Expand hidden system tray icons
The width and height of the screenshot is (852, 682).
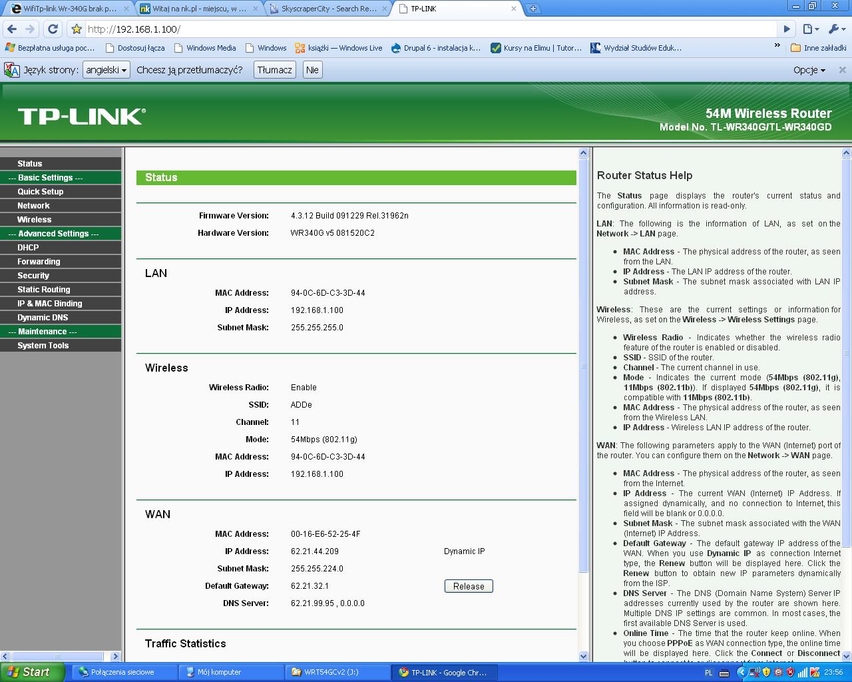tap(743, 673)
